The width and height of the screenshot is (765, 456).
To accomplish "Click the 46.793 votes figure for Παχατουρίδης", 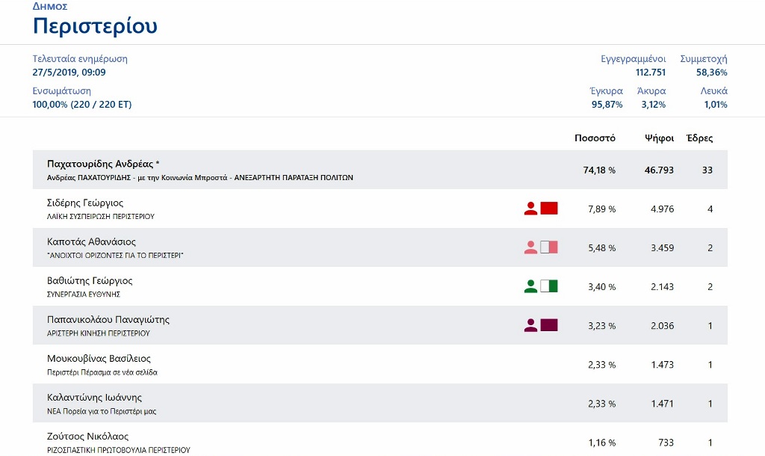I will 659,170.
